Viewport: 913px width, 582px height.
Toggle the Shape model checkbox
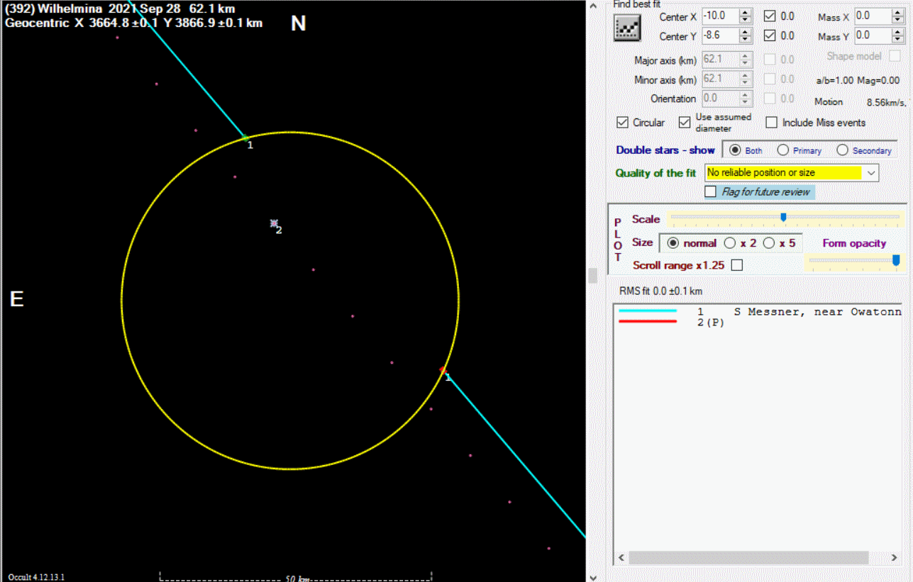click(x=895, y=56)
